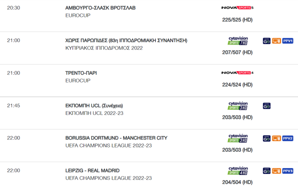Image resolution: width=298 pixels, height=189 pixels.
Task: Click Cytavision Sports 4 HD logo
Action: (238, 171)
